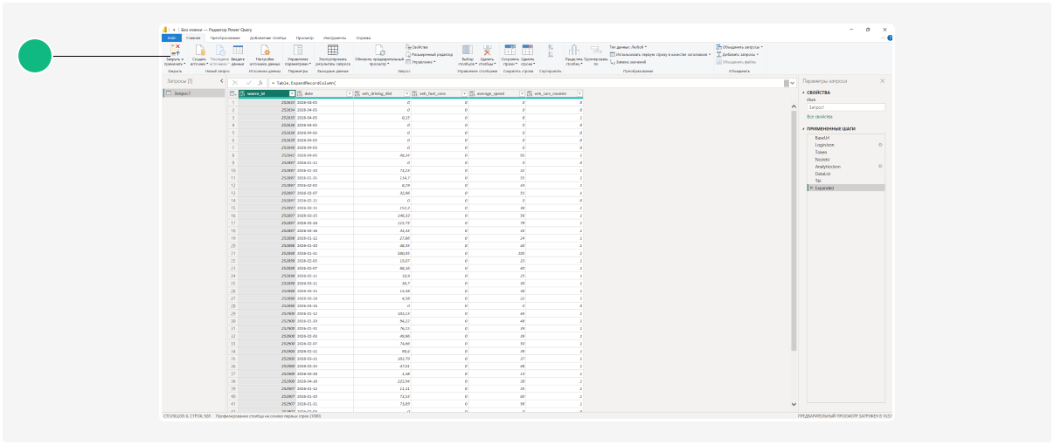Click the Удалить строки icon

[x=528, y=50]
